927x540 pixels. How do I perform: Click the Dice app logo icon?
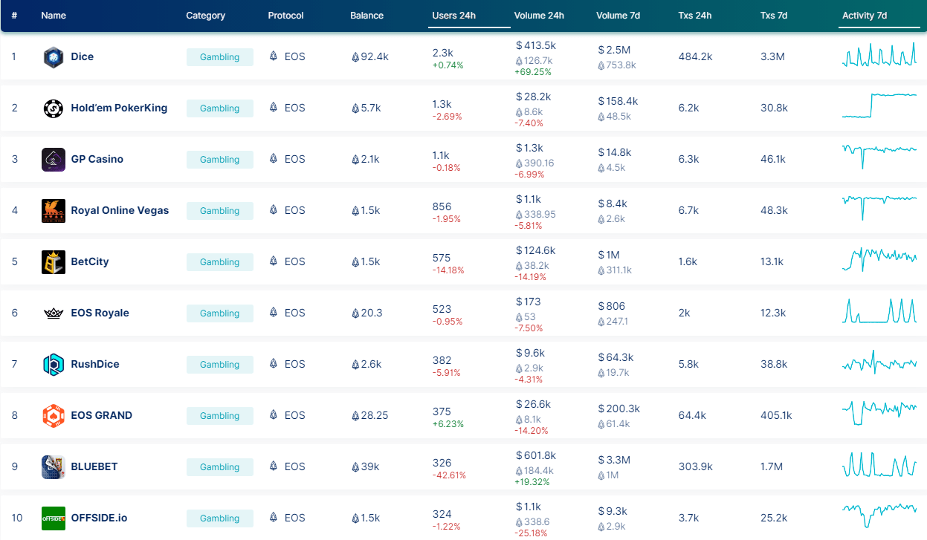(x=54, y=57)
